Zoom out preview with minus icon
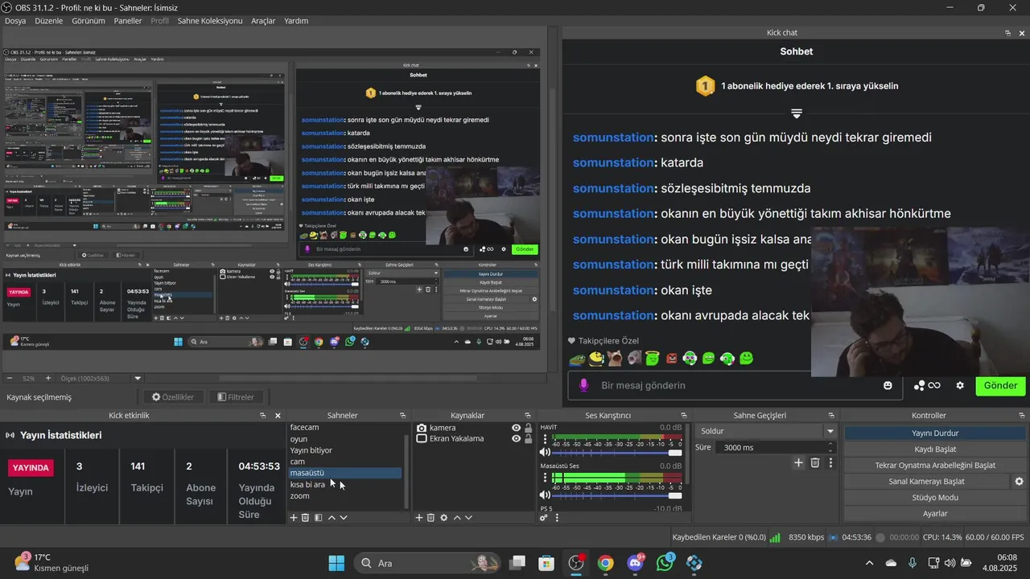Viewport: 1030px width, 579px height. coord(10,378)
